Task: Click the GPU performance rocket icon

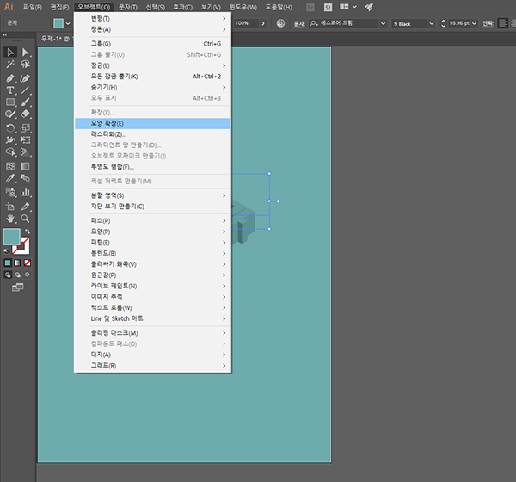Action: (x=369, y=7)
